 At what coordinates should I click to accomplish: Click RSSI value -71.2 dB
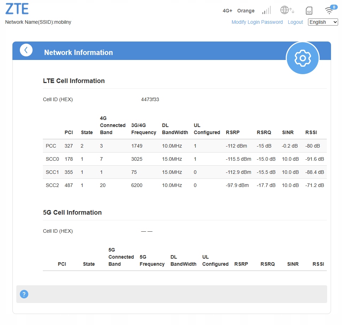[314, 185]
